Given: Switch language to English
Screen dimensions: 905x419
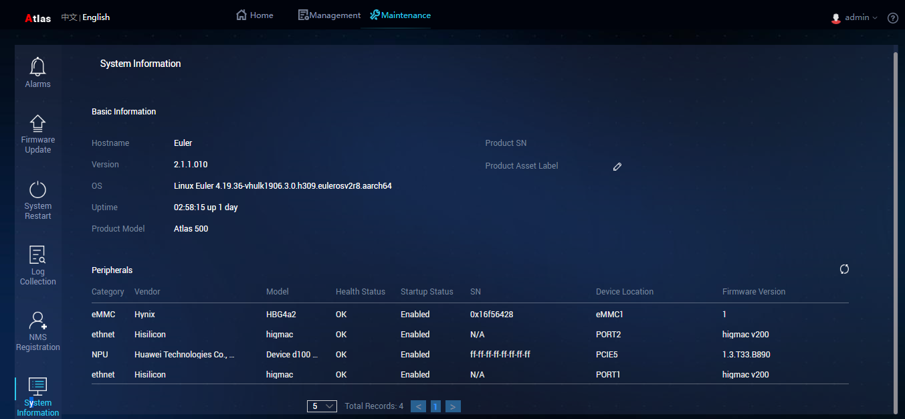Looking at the screenshot, I should click(96, 17).
